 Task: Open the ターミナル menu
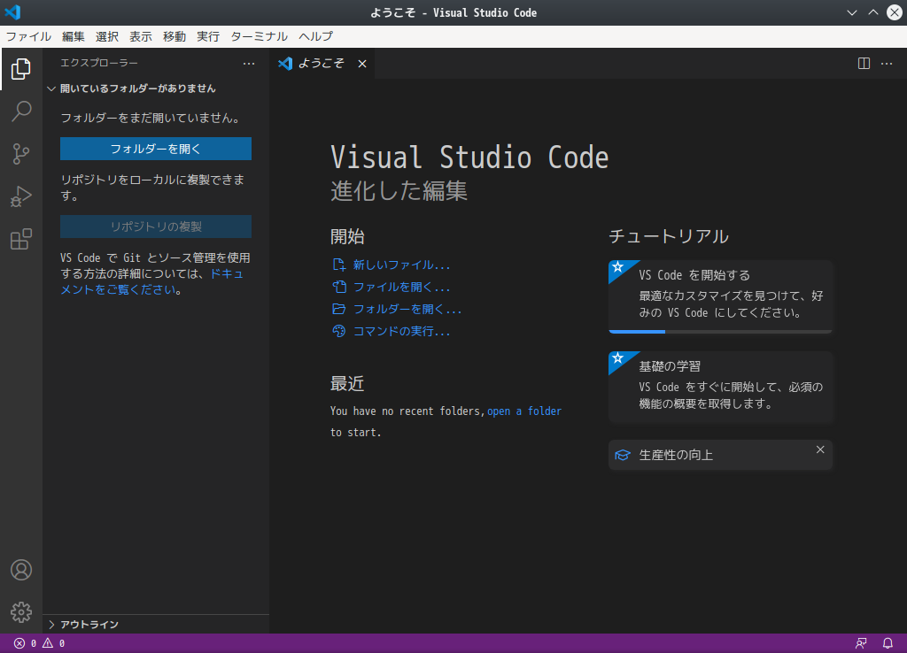(x=260, y=36)
